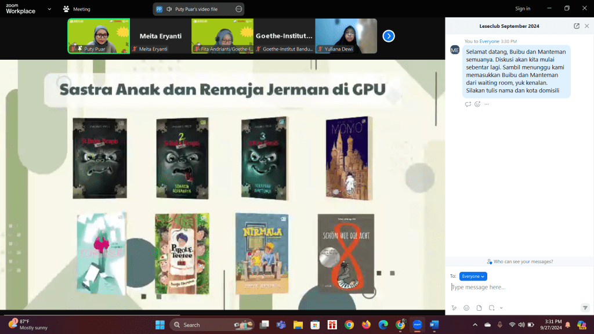
Task: Click the screenshot capture icon in chat
Action: coord(491,308)
